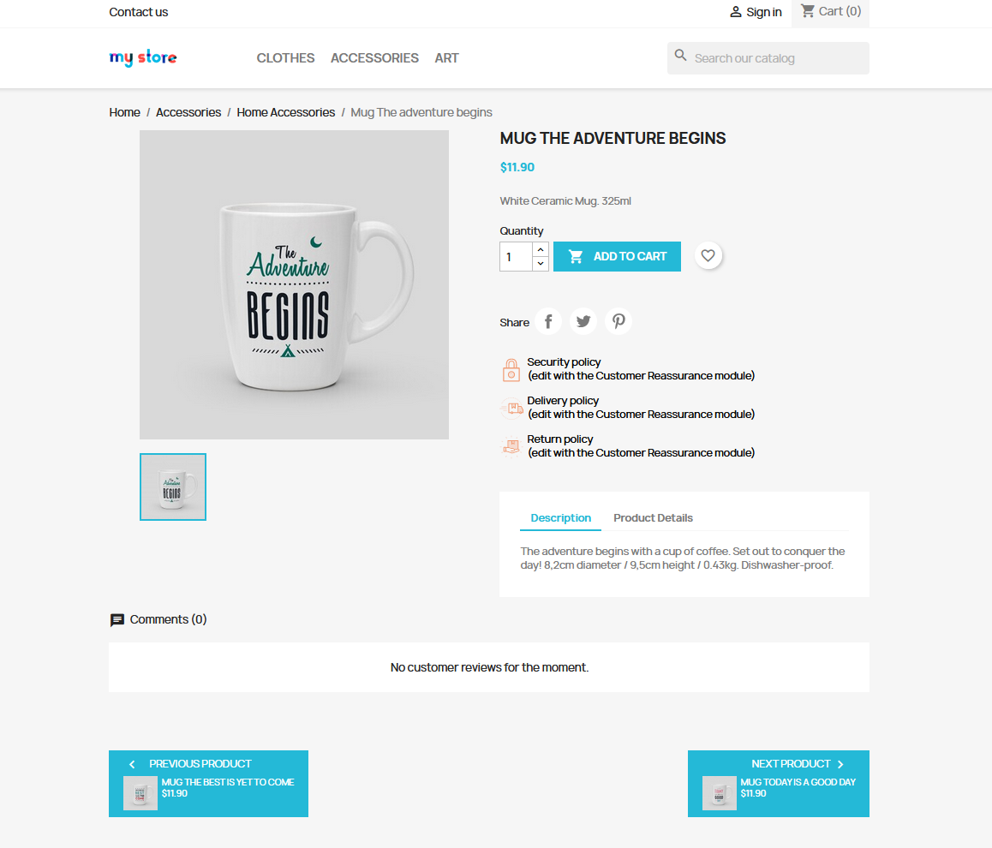Increase quantity with up arrow
This screenshot has height=848, width=992.
point(541,250)
